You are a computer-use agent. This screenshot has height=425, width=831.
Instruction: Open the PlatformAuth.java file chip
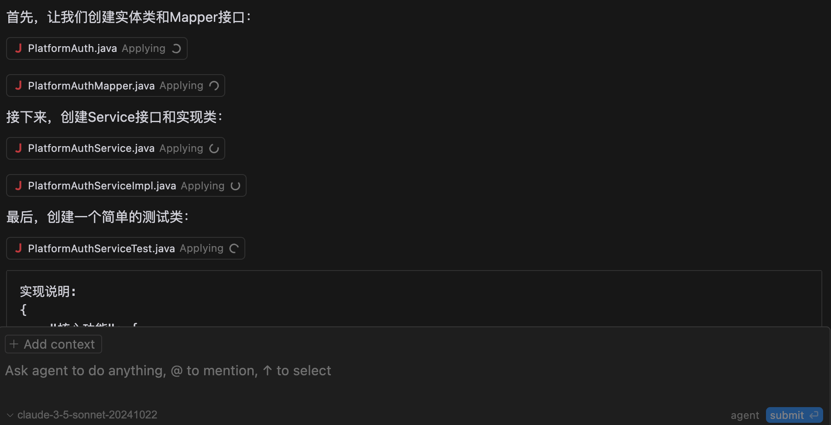point(97,48)
